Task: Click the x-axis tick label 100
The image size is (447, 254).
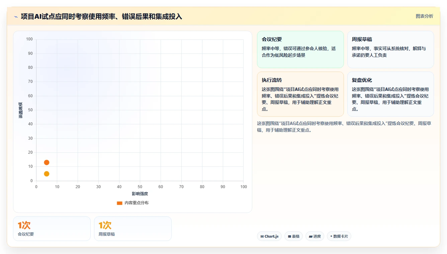Action: pyautogui.click(x=244, y=187)
